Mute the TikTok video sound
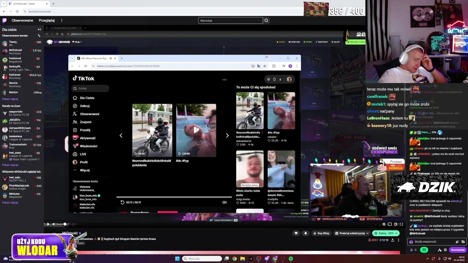Viewport: 468px width, 263px height. (224, 202)
